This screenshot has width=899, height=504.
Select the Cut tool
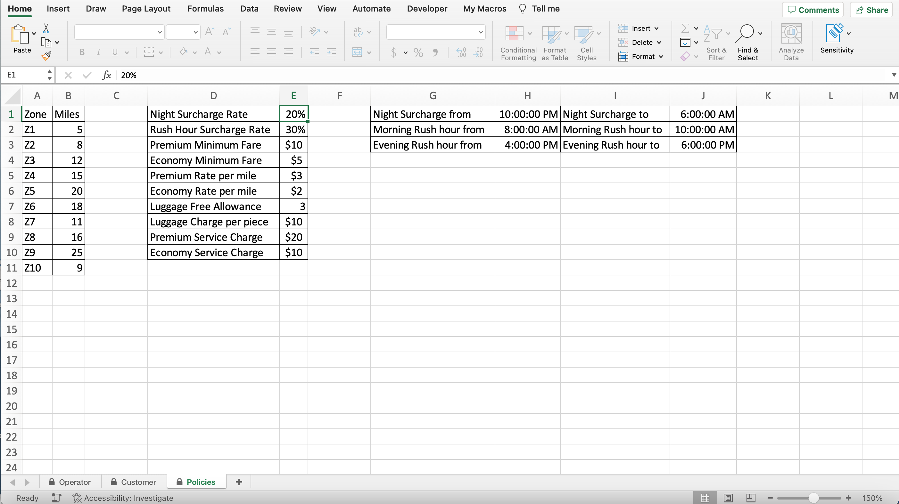(46, 28)
